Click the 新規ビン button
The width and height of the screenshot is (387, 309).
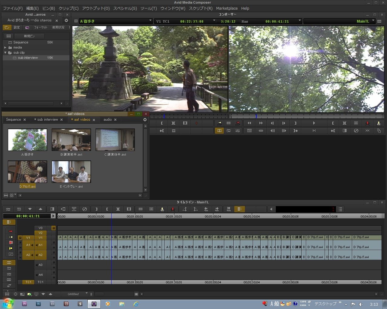click(x=29, y=36)
